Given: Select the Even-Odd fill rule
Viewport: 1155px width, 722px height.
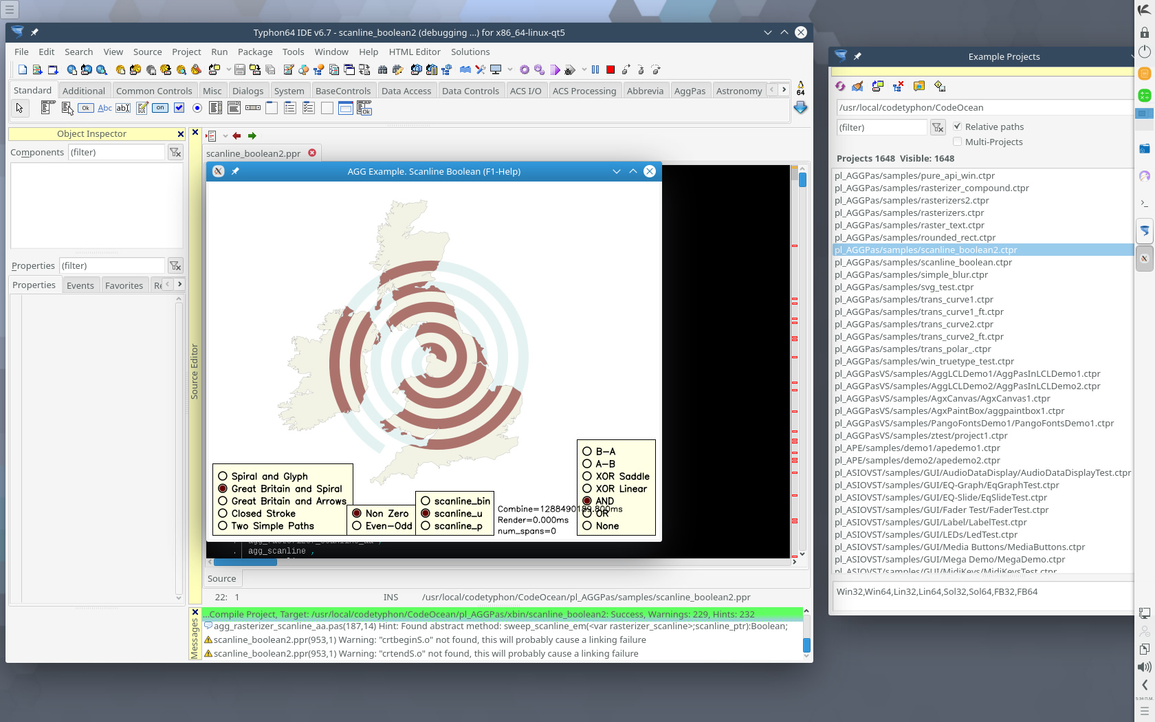Looking at the screenshot, I should pyautogui.click(x=357, y=525).
